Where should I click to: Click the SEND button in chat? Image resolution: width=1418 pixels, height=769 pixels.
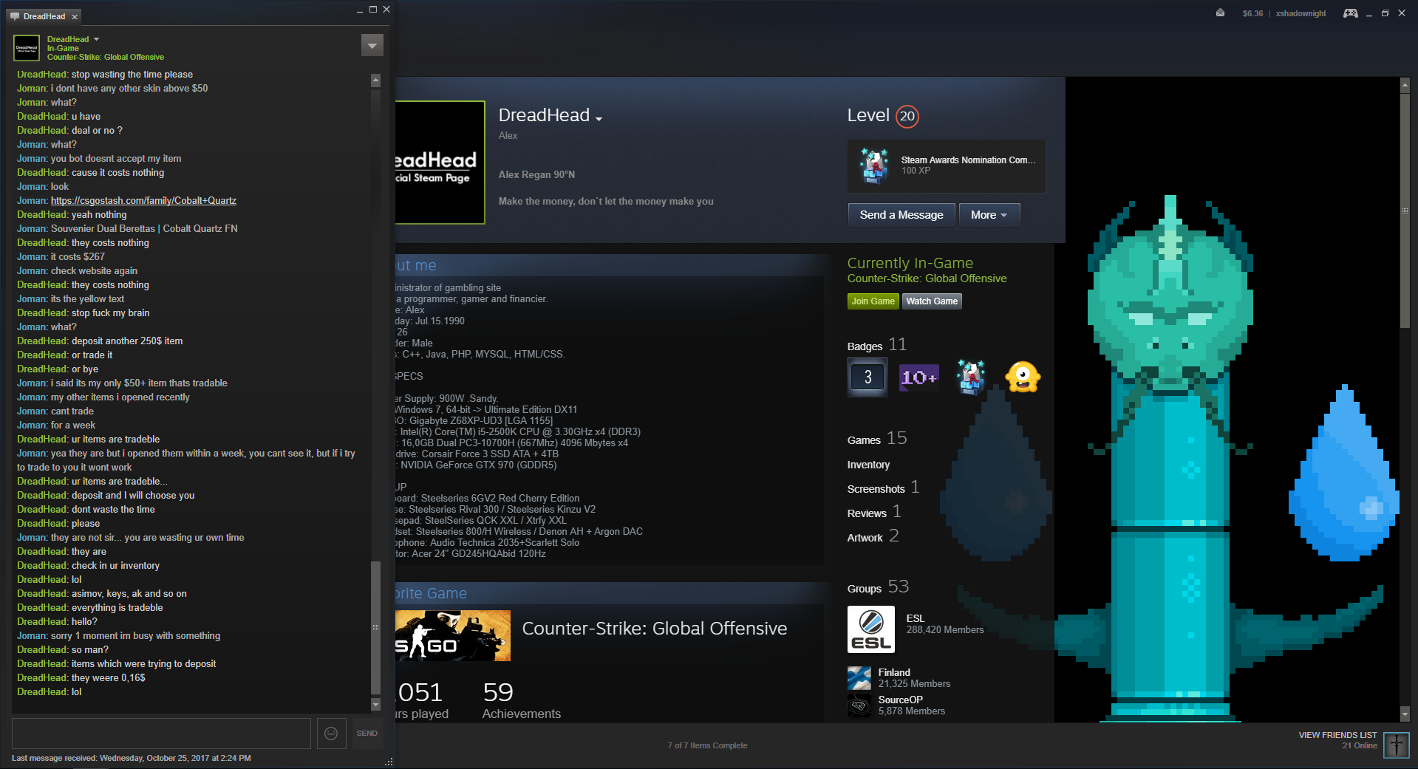coord(367,734)
